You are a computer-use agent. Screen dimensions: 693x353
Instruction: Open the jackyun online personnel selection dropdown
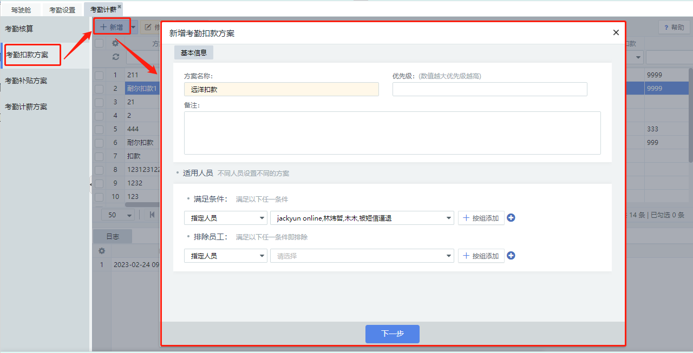point(362,218)
